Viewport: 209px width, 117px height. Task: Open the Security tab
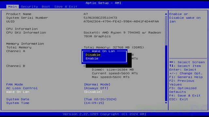pyautogui.click(x=29, y=6)
